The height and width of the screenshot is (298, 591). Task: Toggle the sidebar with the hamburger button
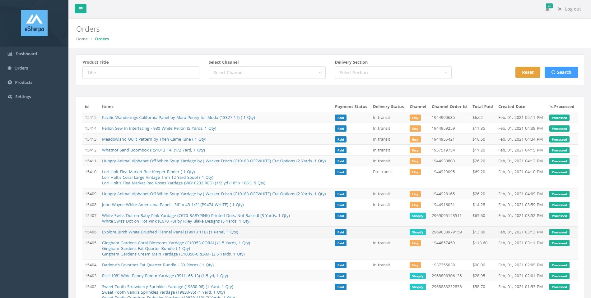(x=81, y=9)
